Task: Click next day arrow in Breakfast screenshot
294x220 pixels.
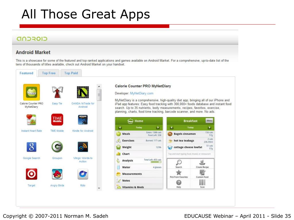Action: click(209, 127)
